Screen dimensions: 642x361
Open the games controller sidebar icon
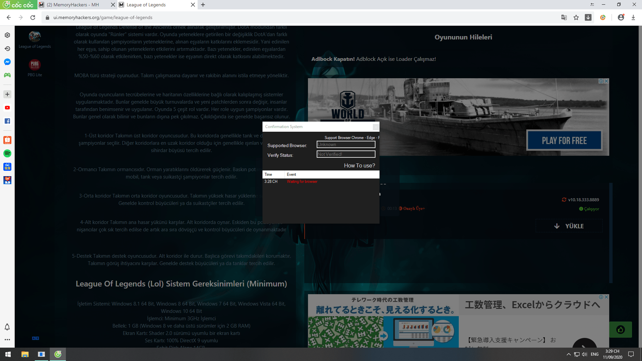tap(7, 75)
